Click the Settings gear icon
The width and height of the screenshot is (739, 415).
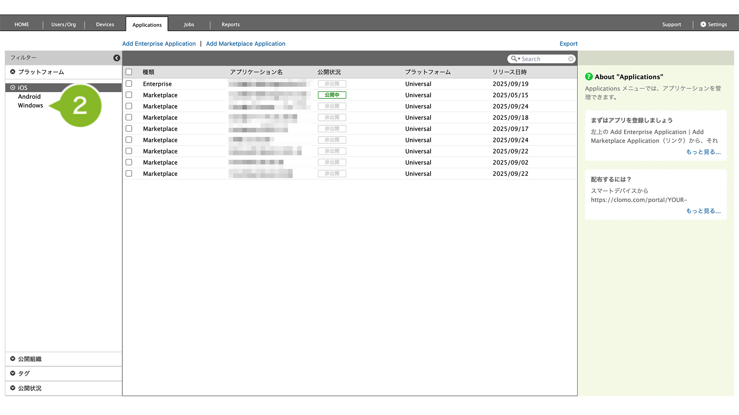tap(703, 24)
